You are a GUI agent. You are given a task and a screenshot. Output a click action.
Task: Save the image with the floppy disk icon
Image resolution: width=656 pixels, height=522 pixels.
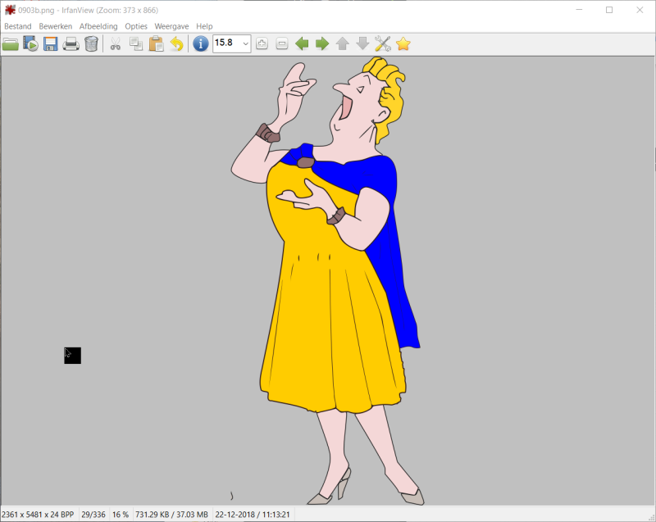[51, 44]
